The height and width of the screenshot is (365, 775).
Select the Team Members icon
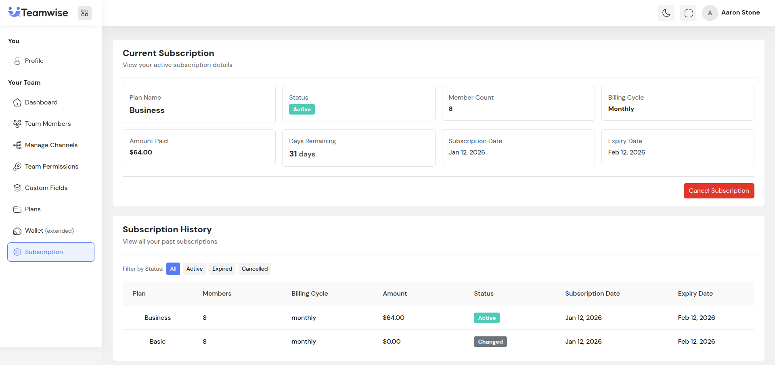click(x=17, y=123)
